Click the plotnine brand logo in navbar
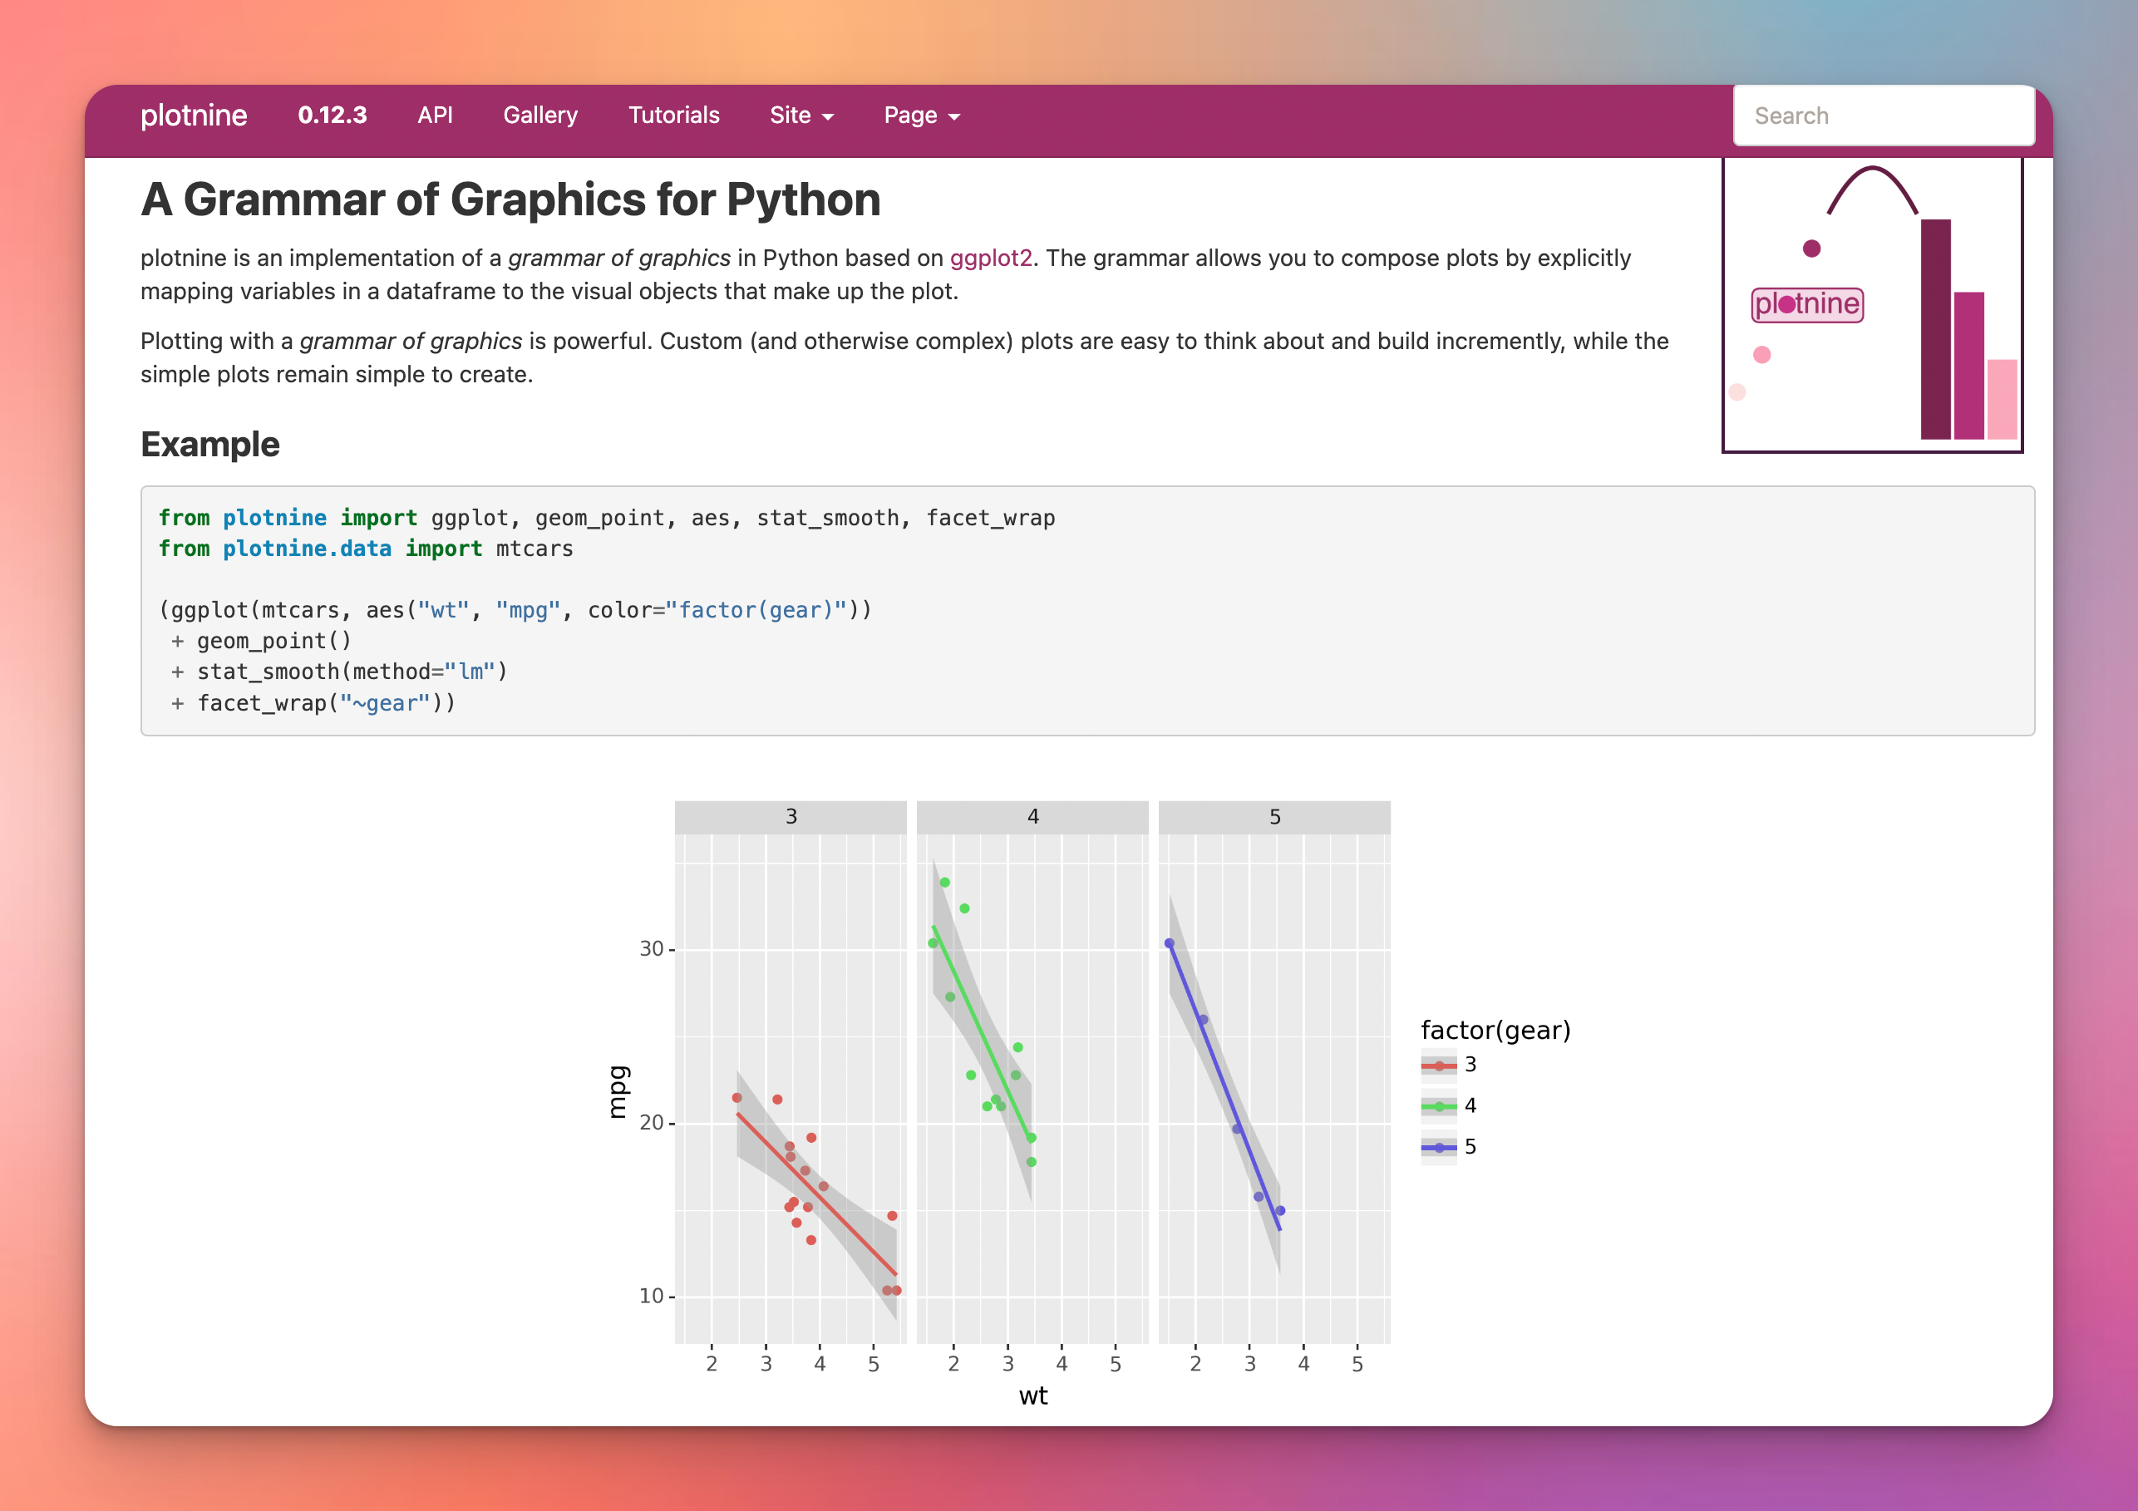Screen dimensions: 2138x1511 tap(194, 116)
